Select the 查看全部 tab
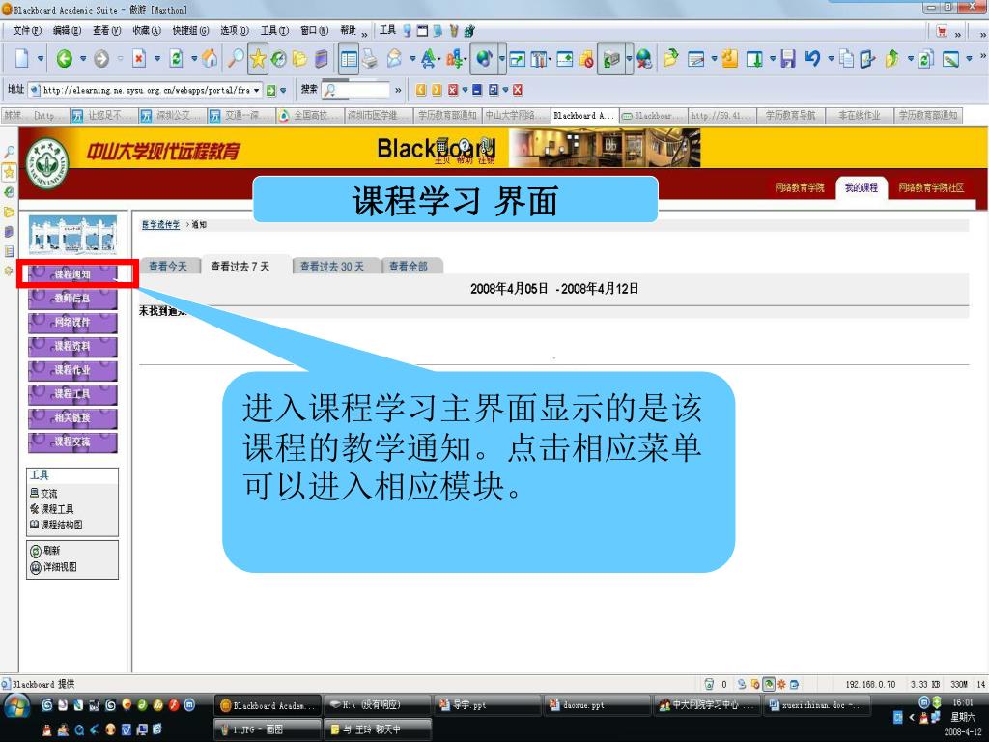The width and height of the screenshot is (989, 742). tap(408, 267)
